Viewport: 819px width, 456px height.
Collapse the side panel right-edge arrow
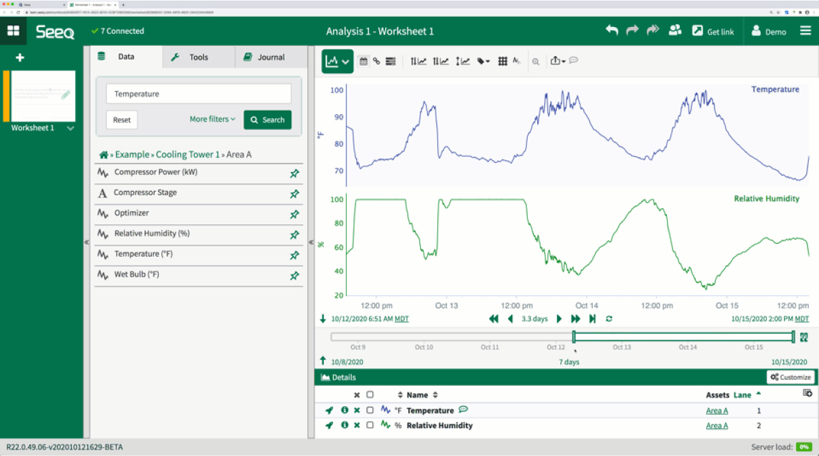tap(311, 242)
